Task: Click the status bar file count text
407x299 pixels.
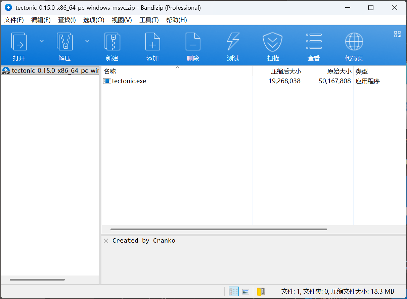Action: [337, 292]
